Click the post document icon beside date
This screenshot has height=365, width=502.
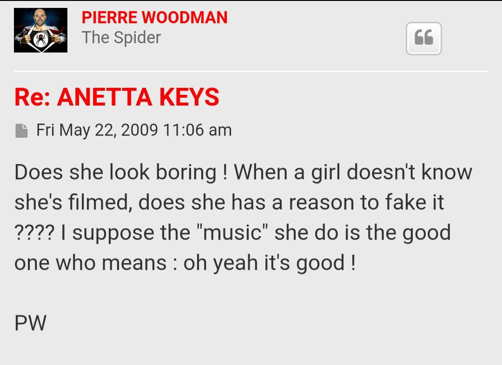click(21, 130)
